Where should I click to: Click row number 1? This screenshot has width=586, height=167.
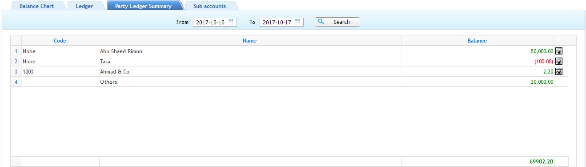pyautogui.click(x=16, y=51)
